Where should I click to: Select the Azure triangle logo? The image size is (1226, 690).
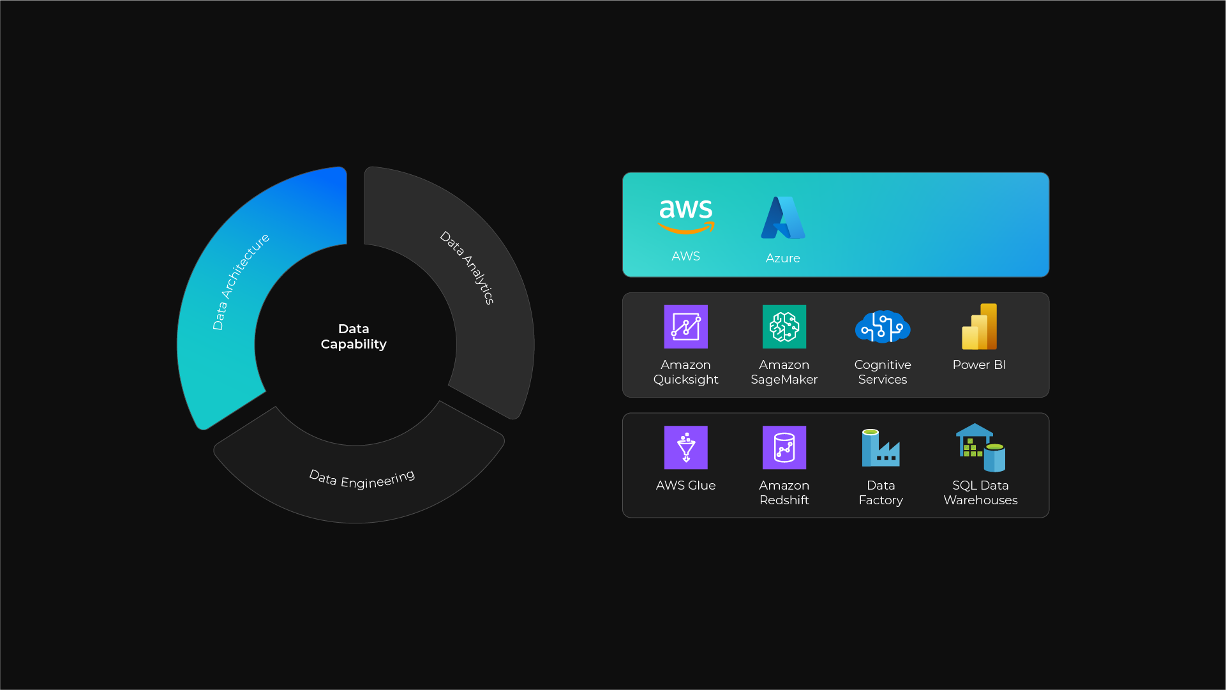click(x=782, y=217)
